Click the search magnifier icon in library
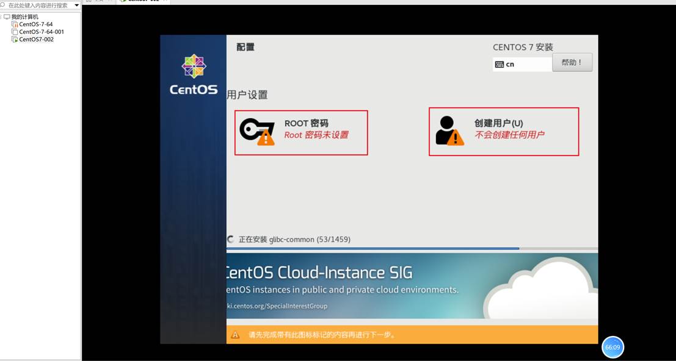This screenshot has height=361, width=676. coord(2,5)
